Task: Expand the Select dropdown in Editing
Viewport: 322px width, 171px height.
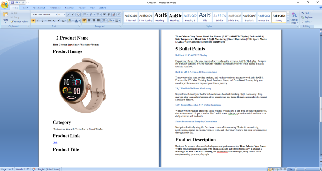Action: (x=307, y=22)
